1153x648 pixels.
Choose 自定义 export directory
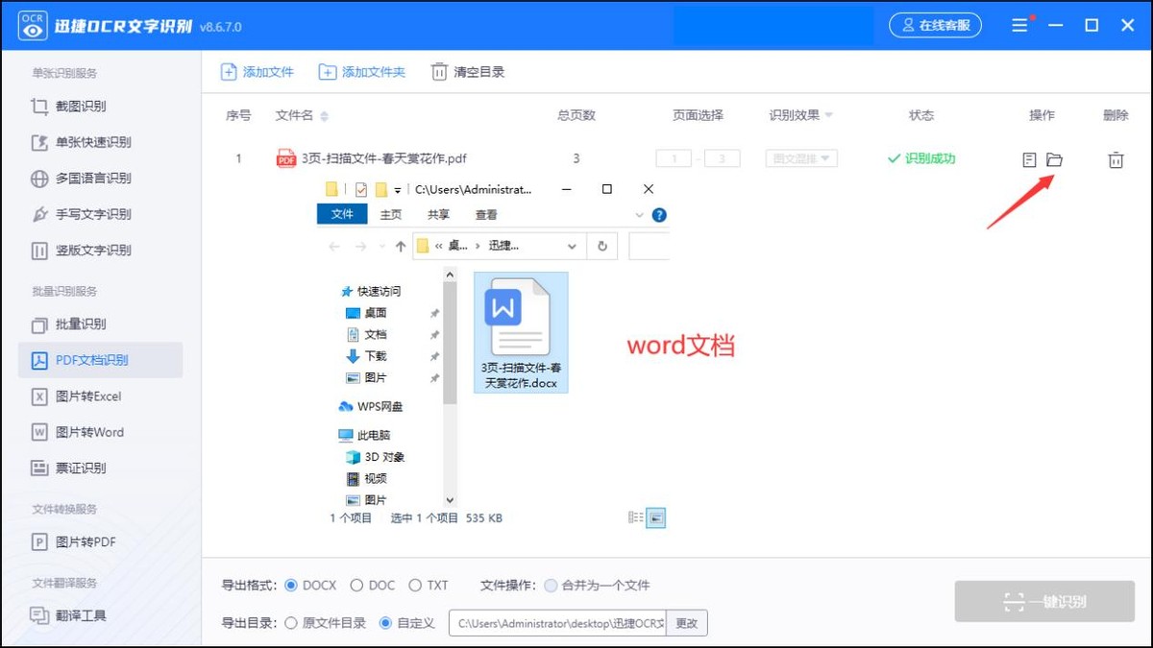407,623
